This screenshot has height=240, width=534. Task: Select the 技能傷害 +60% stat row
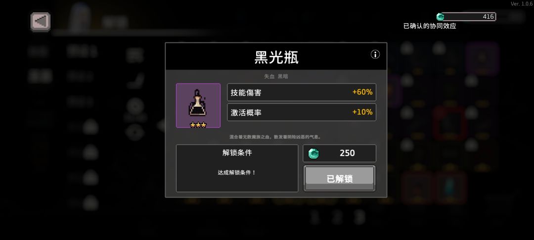pos(302,92)
